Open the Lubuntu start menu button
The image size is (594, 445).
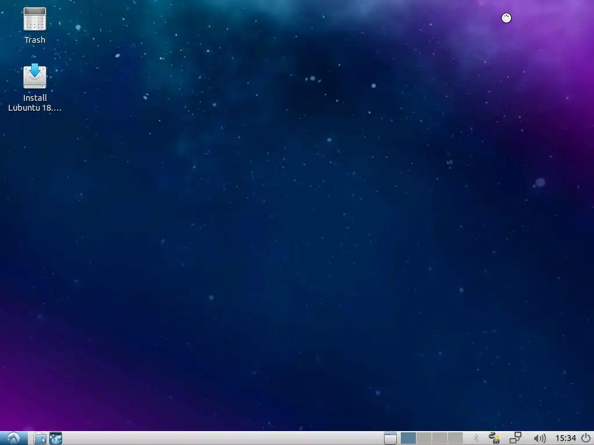coord(14,438)
